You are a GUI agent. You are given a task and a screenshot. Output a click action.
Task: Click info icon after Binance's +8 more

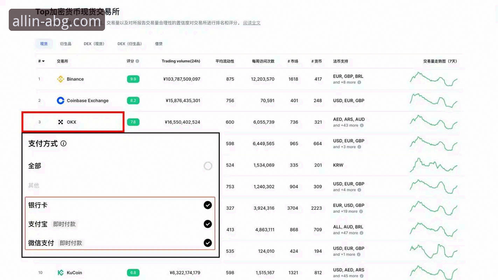coord(359,83)
